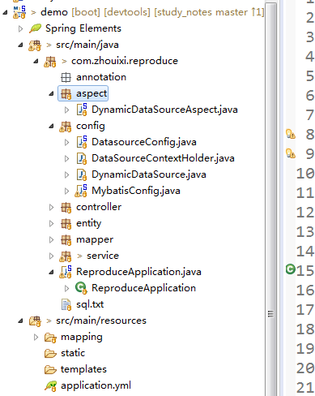Image resolution: width=315 pixels, height=396 pixels.
Task: Expand DynamicDataSourceAspect.java node
Action: pos(66,110)
